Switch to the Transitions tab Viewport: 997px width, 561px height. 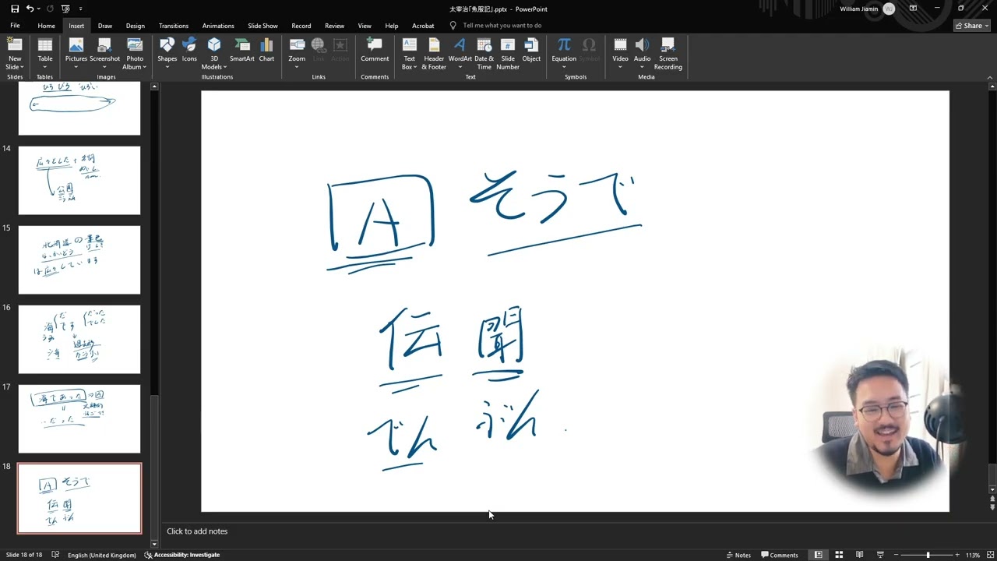coord(174,26)
